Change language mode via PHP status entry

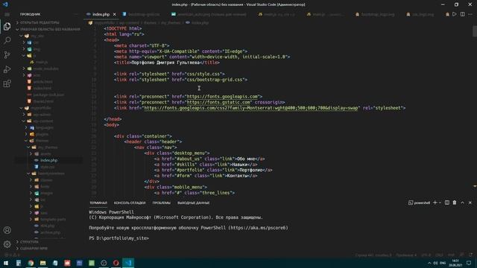(451, 255)
